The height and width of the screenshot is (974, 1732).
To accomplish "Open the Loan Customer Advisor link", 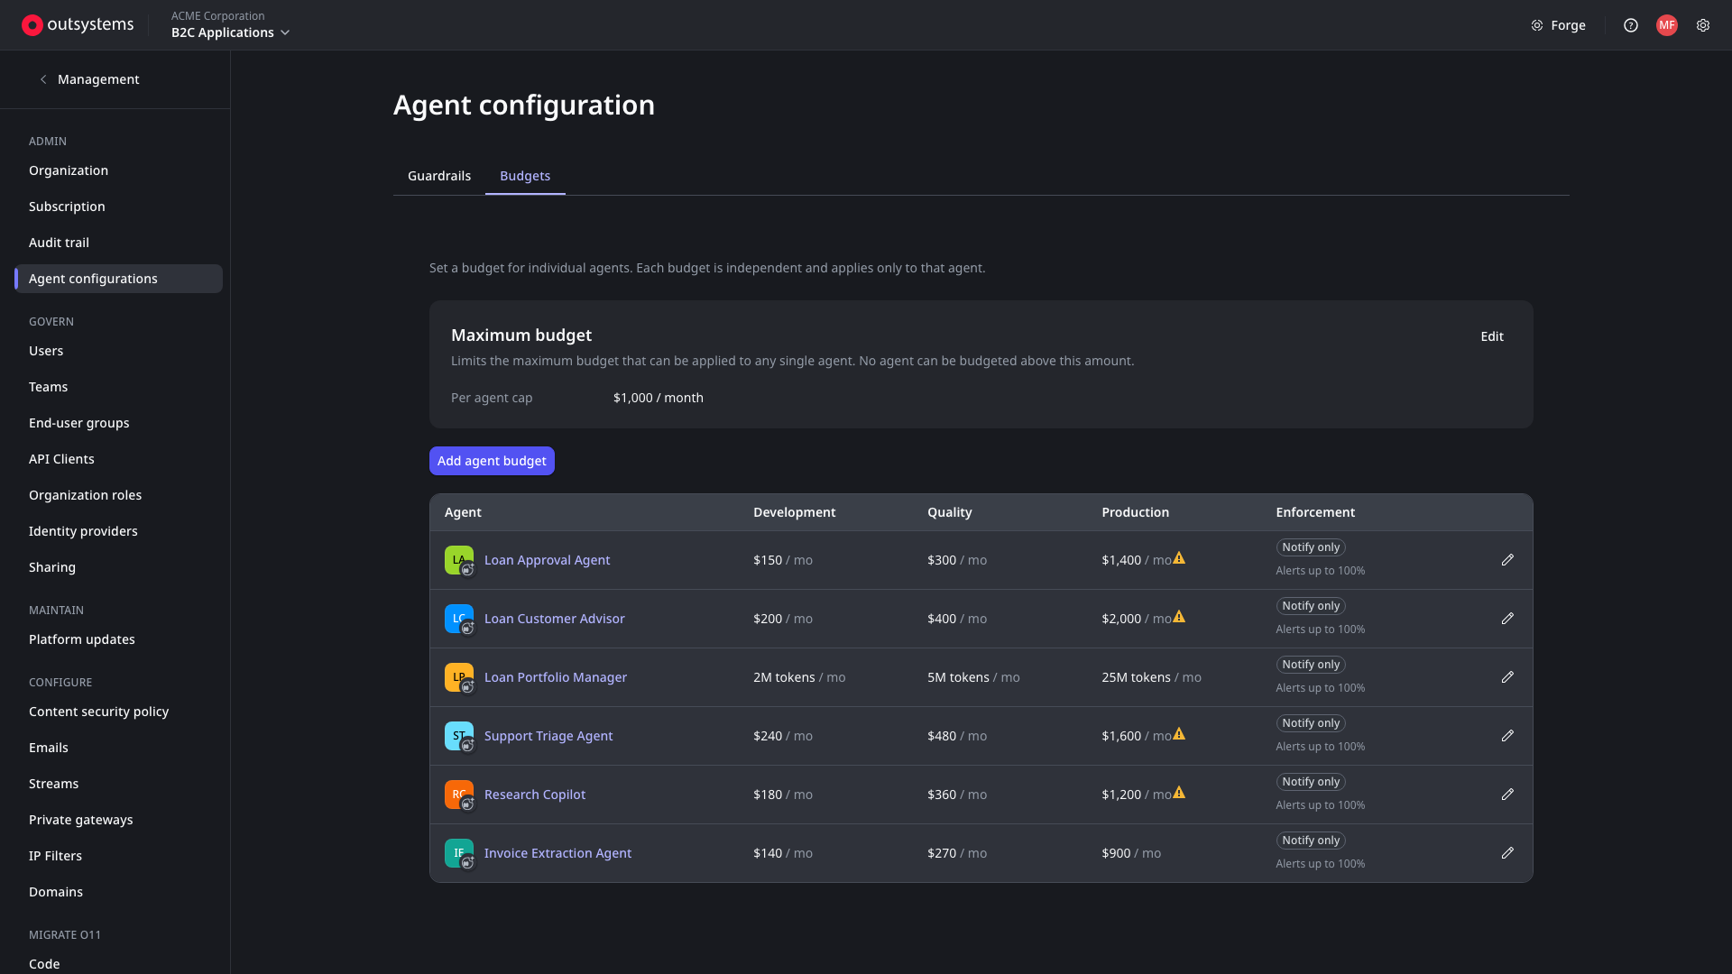I will point(554,619).
